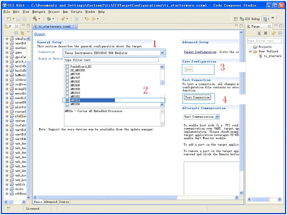The image size is (287, 215).
Task: Click Delete X icon in Target Configurations panel
Action: coord(266,33)
